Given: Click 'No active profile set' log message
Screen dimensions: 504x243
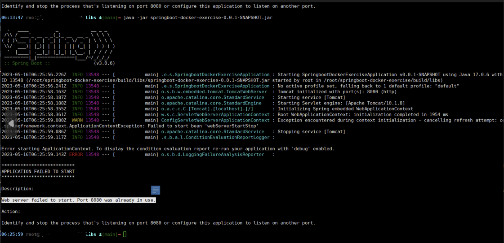Looking at the screenshot, I should pyautogui.click(x=368, y=86).
